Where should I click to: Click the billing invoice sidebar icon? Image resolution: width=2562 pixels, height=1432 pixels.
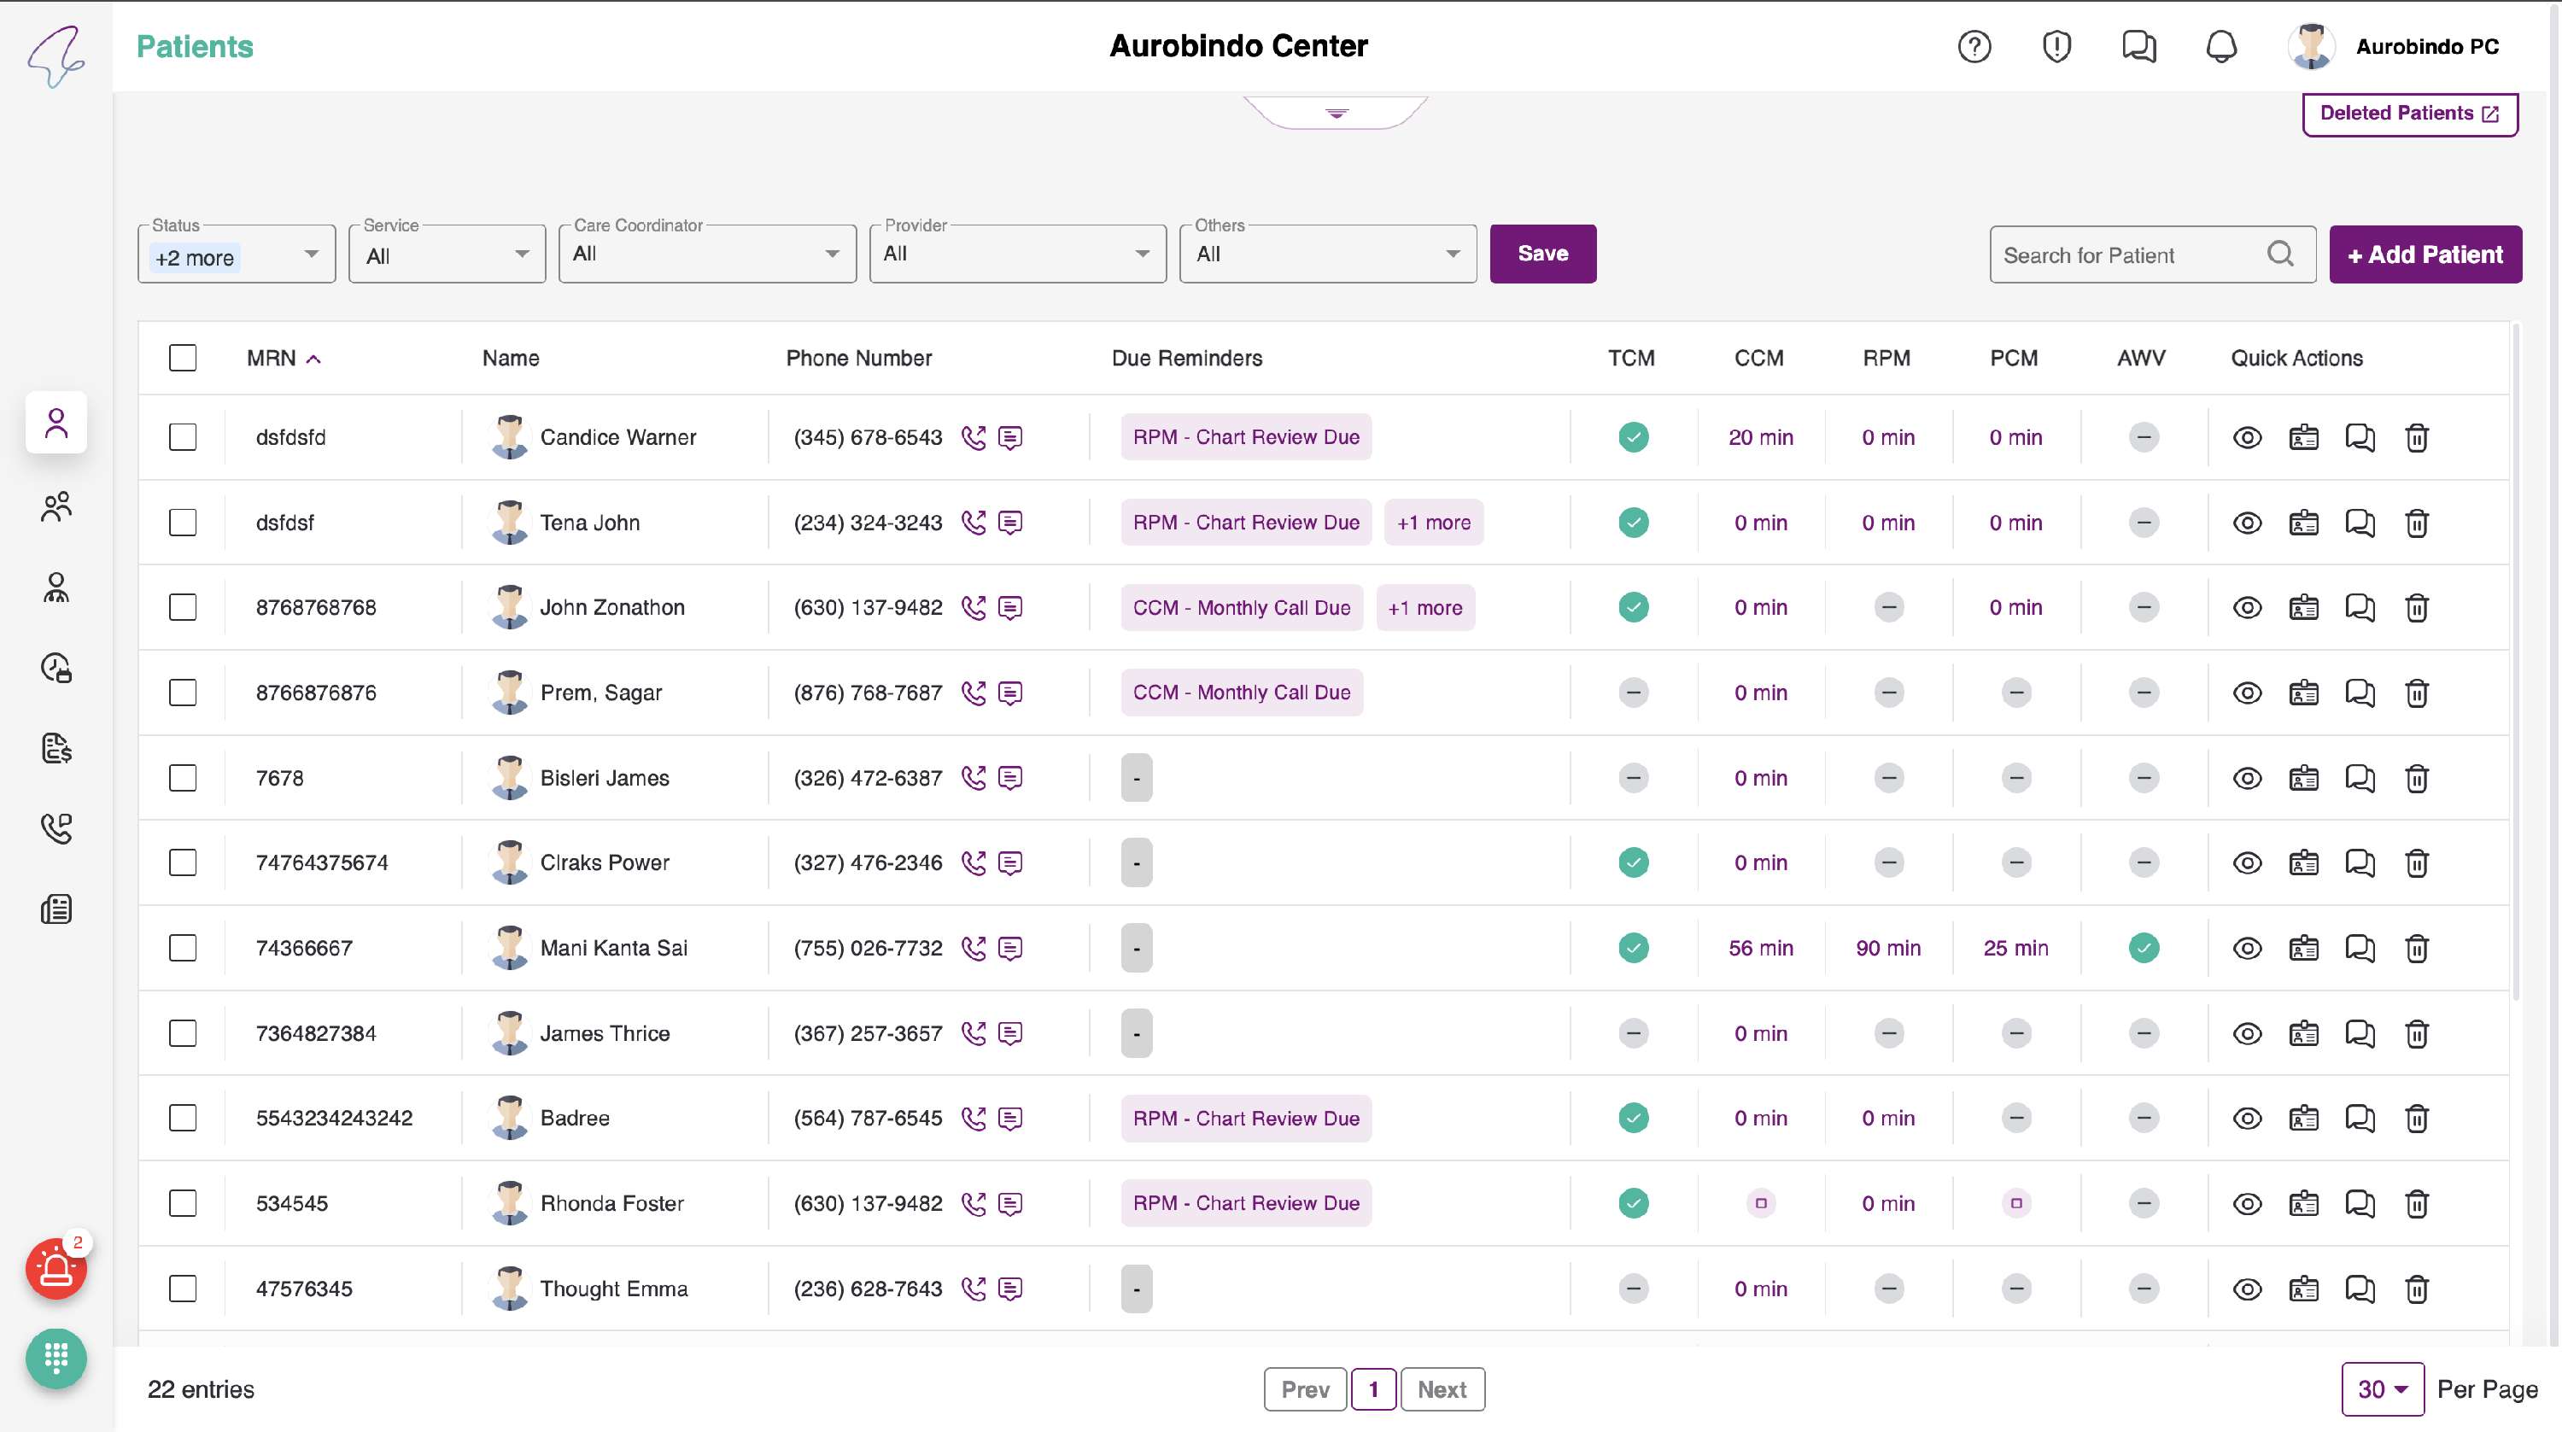(x=56, y=749)
